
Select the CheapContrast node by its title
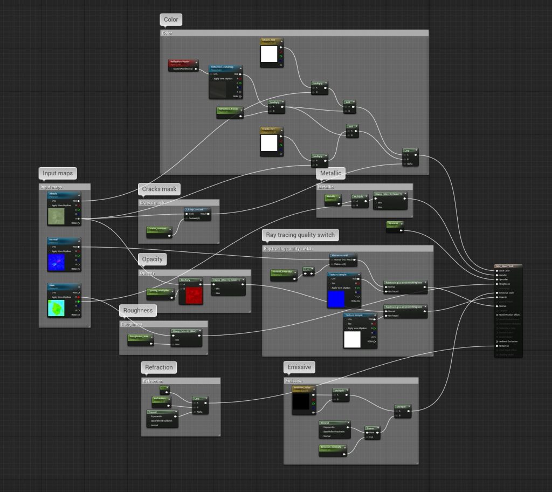click(x=194, y=210)
